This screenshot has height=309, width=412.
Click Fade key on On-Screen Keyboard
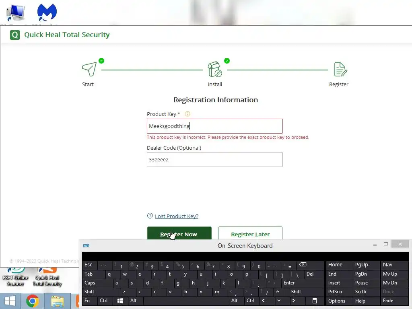point(394,301)
